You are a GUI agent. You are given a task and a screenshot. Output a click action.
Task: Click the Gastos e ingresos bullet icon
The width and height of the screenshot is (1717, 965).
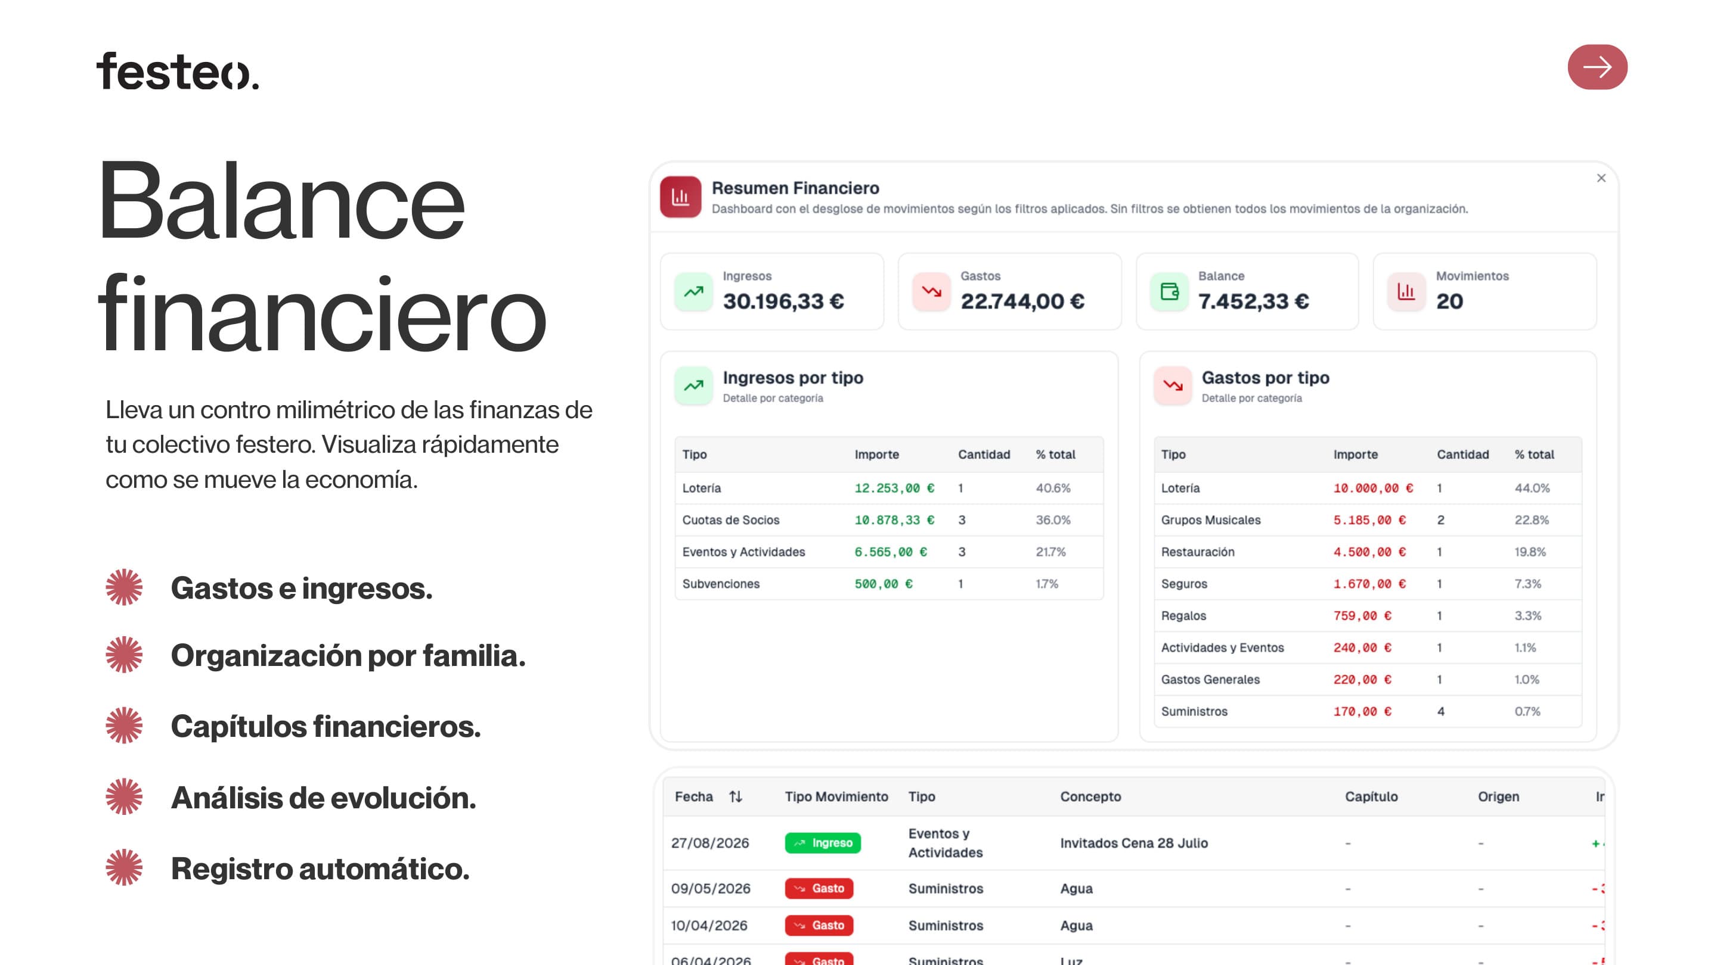click(124, 587)
